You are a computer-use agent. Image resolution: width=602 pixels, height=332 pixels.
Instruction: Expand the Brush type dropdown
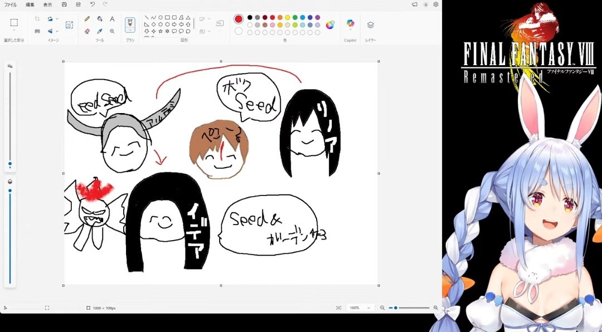130,30
